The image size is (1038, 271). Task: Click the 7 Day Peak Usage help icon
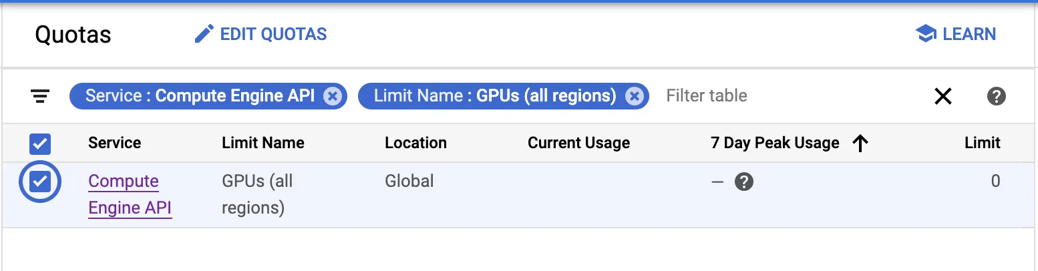coord(744,182)
